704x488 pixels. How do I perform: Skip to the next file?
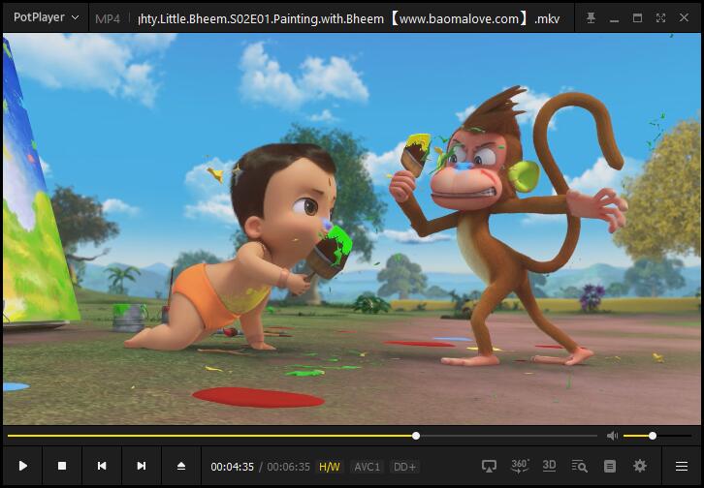141,466
